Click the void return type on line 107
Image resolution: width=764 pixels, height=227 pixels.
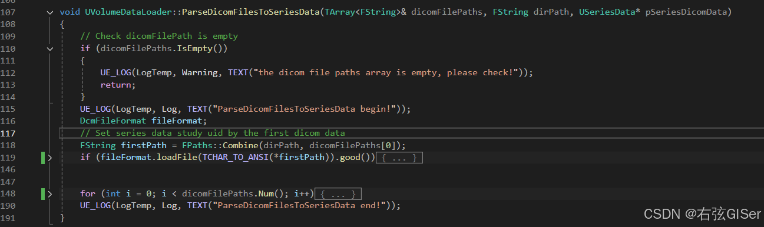click(70, 12)
